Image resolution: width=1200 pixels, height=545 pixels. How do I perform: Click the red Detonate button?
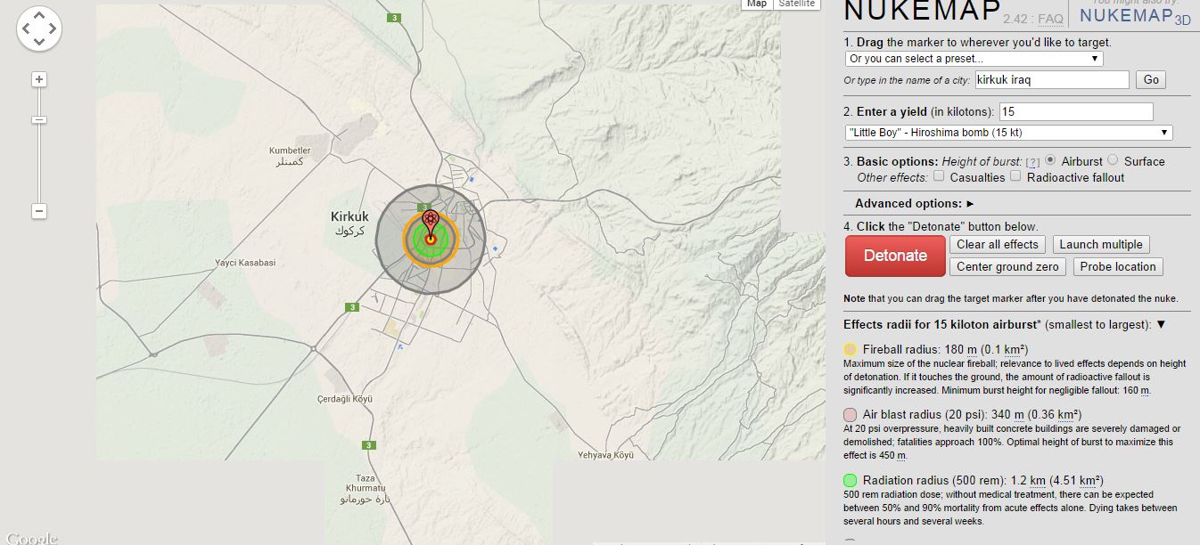click(x=895, y=256)
